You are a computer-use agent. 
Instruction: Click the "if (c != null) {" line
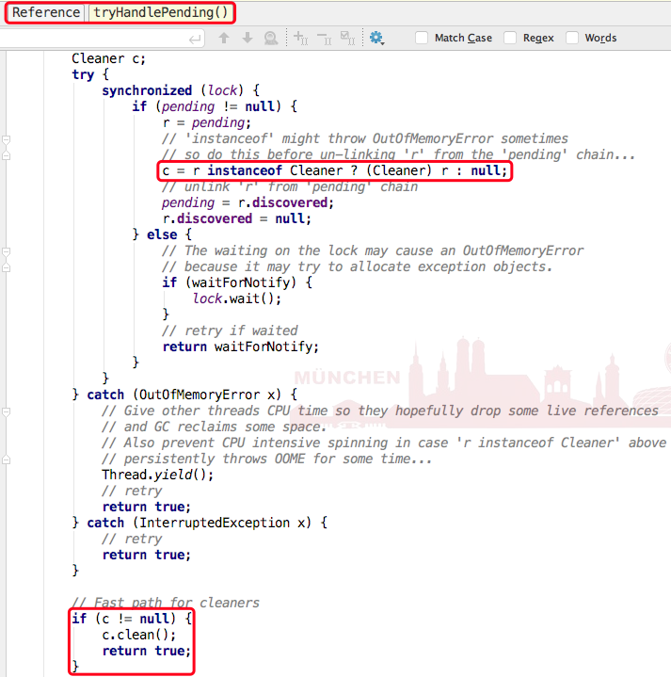(132, 619)
